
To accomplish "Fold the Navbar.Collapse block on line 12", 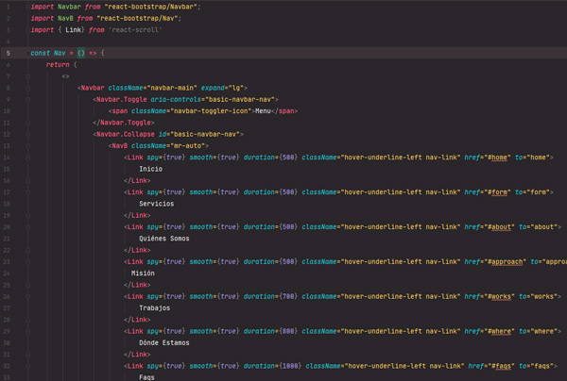I will [x=27, y=134].
